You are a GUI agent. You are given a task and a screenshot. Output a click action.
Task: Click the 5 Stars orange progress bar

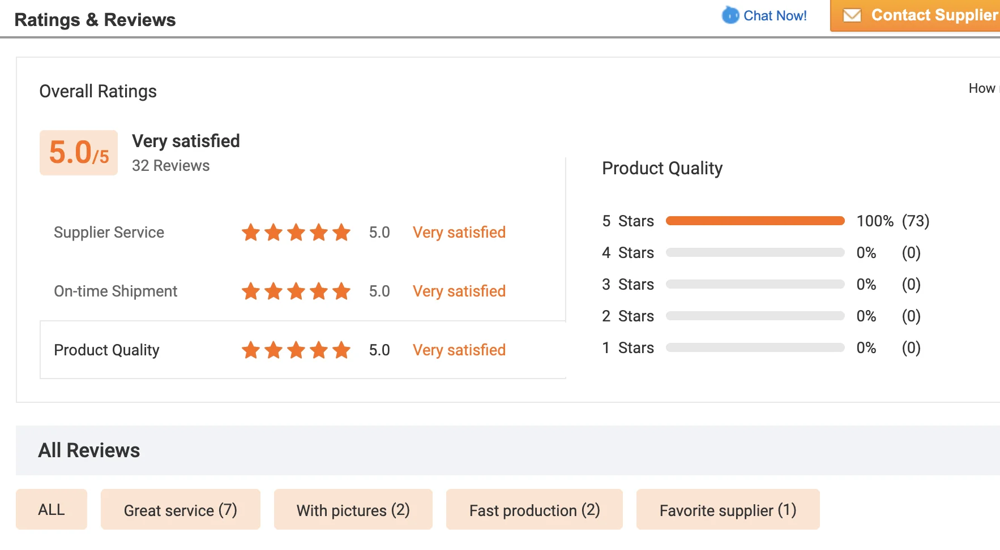[x=755, y=221]
